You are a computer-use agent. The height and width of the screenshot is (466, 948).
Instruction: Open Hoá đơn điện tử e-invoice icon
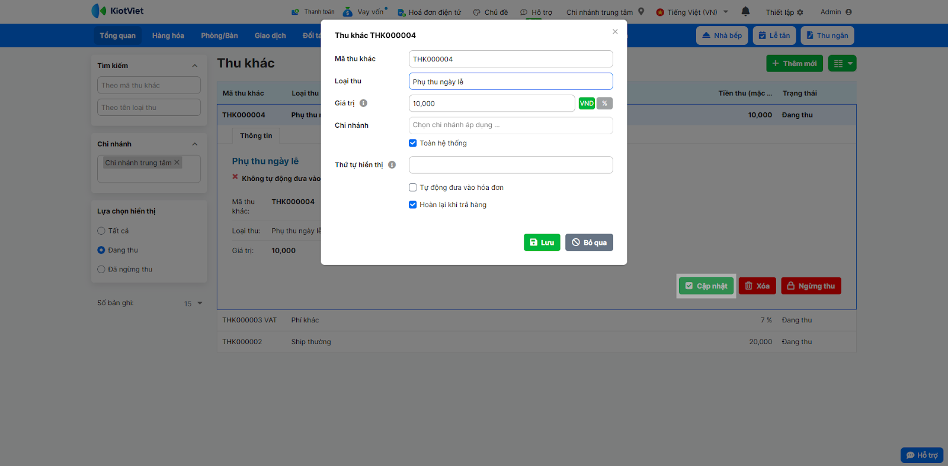coord(401,12)
